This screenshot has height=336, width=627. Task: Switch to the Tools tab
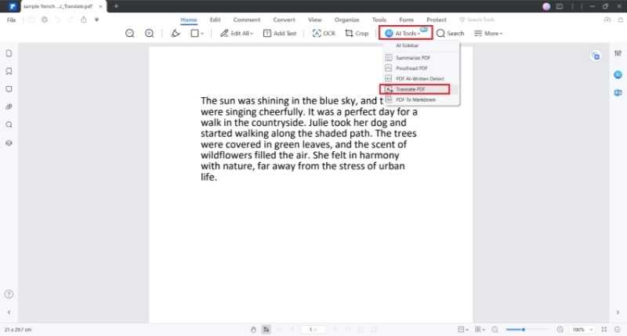(x=379, y=20)
